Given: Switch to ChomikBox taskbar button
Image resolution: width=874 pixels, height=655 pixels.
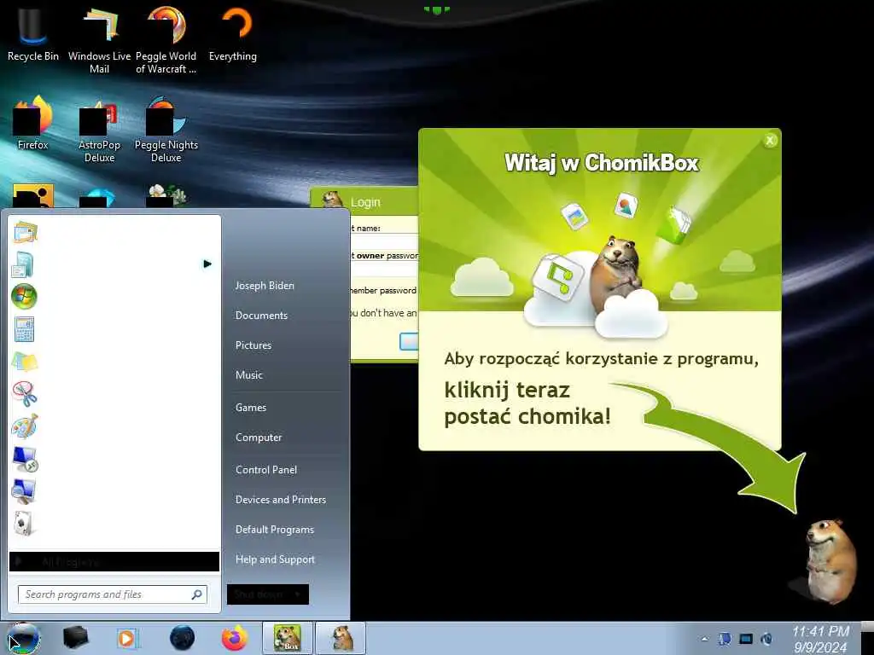Looking at the screenshot, I should click(288, 638).
